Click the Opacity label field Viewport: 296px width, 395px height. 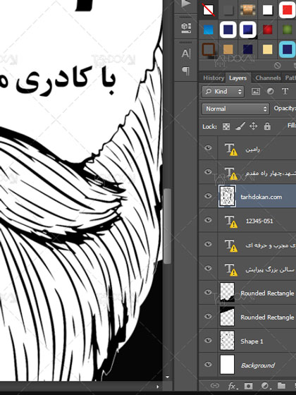point(285,109)
